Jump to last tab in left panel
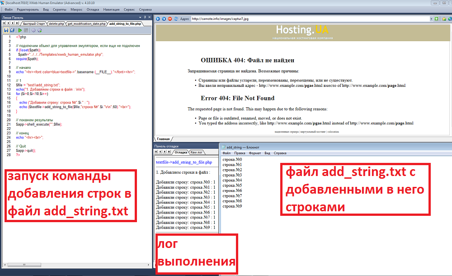Viewport: 452px width, 276px height. tap(17, 23)
